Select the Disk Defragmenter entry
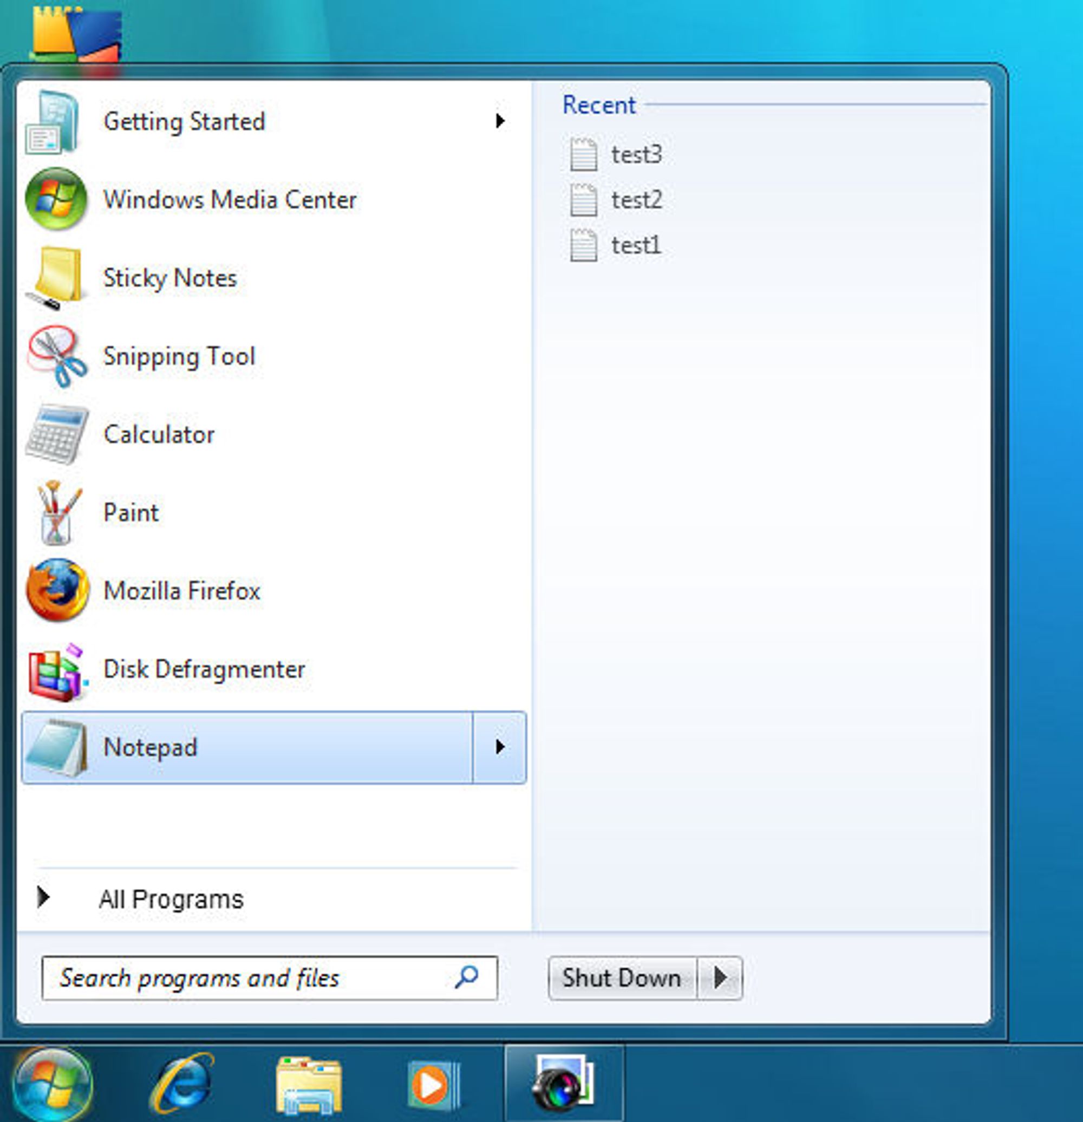 273,669
